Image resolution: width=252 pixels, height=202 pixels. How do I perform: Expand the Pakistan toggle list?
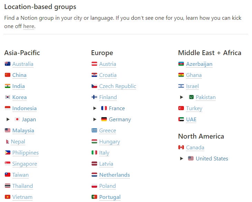[x=181, y=97]
